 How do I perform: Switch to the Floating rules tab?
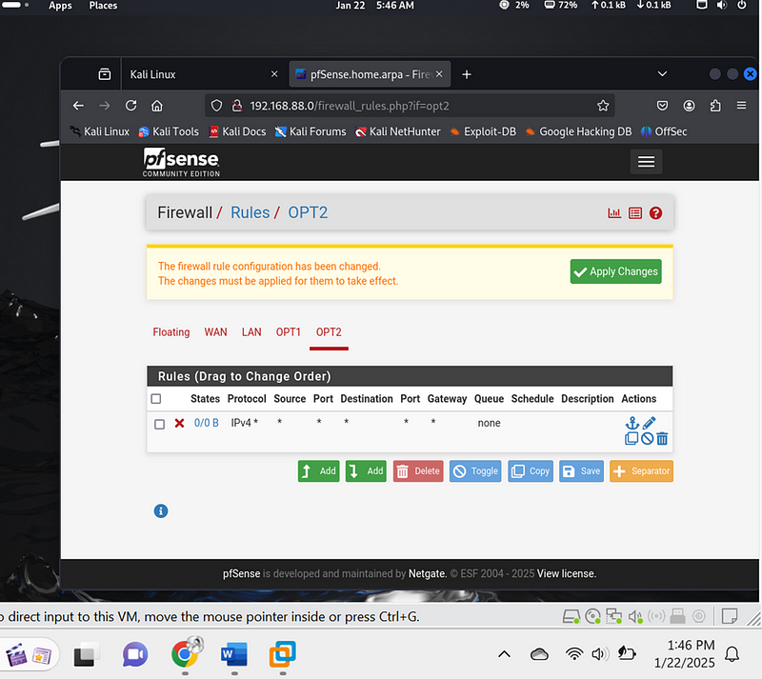click(x=171, y=332)
